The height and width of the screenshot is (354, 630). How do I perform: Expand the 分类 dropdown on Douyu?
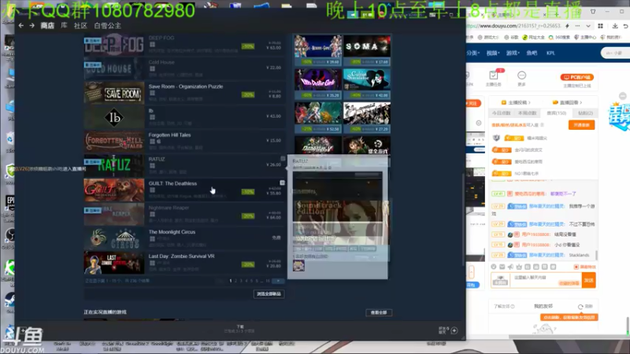point(473,53)
